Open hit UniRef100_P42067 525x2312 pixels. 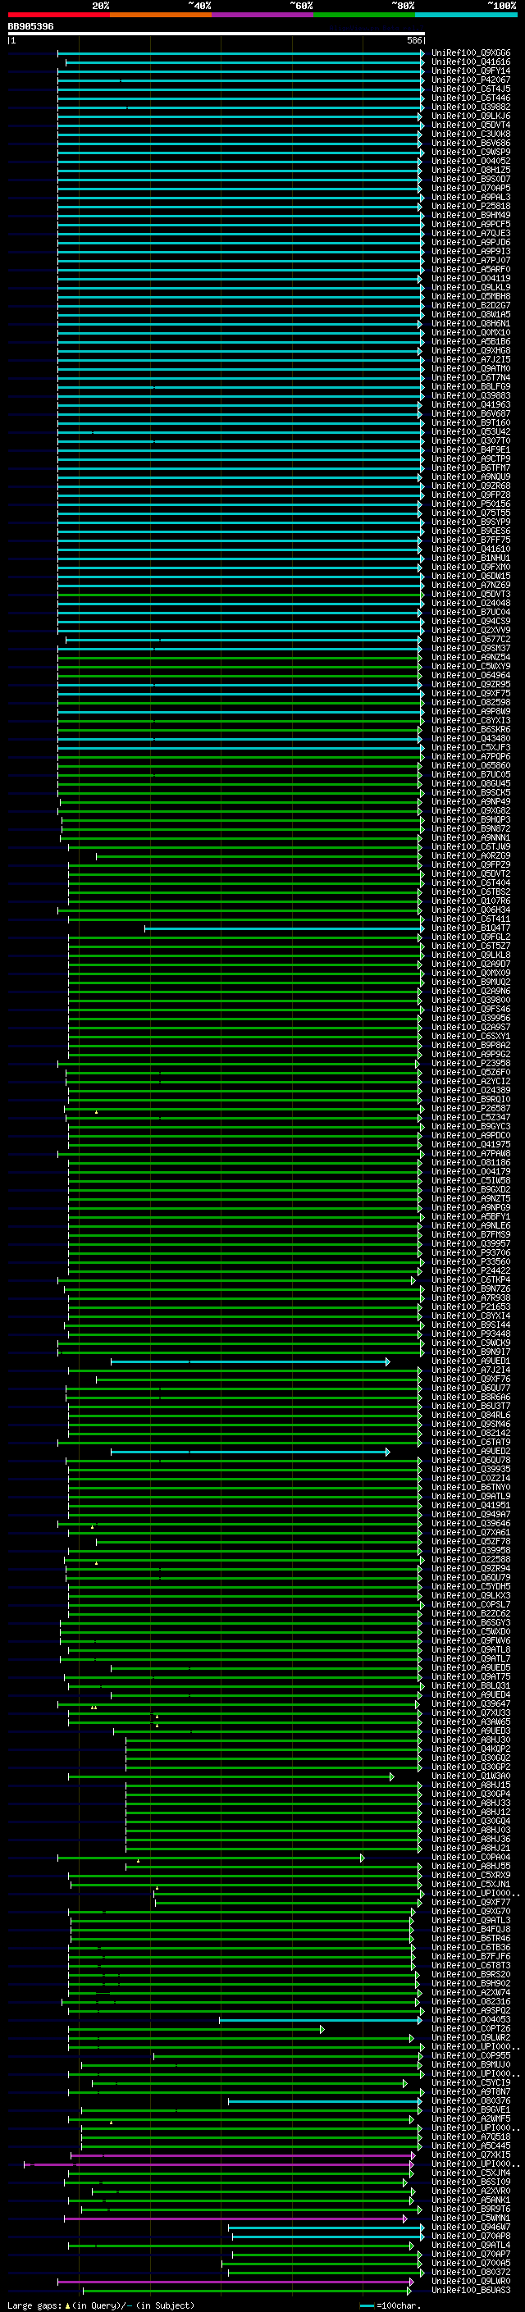[x=470, y=80]
